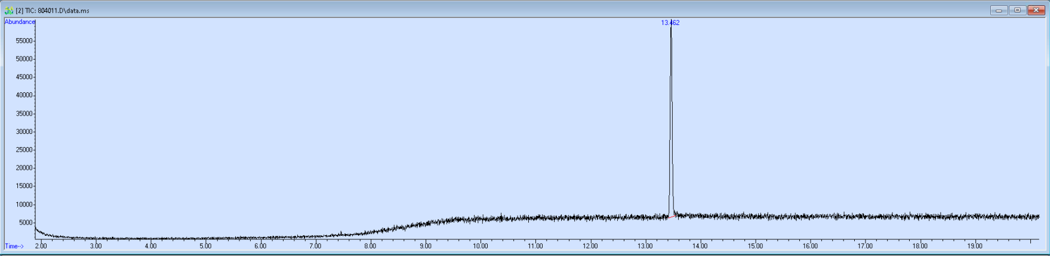Minimize the TIC chromatogram window
Viewport: 1050px width, 256px height.
pyautogui.click(x=999, y=10)
